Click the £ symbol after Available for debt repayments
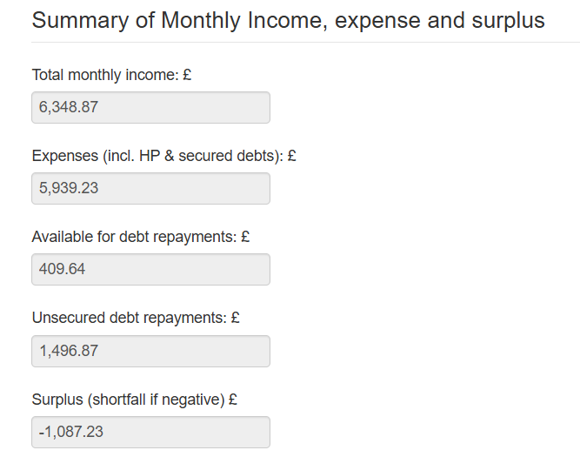This screenshot has width=580, height=457. [246, 237]
